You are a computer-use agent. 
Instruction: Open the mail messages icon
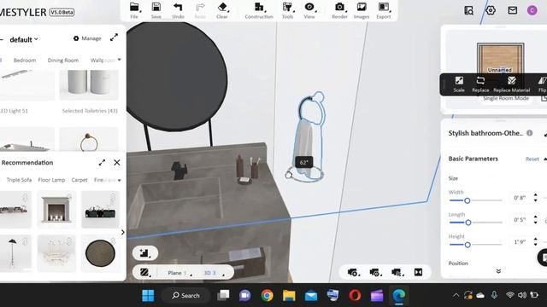[x=512, y=10]
